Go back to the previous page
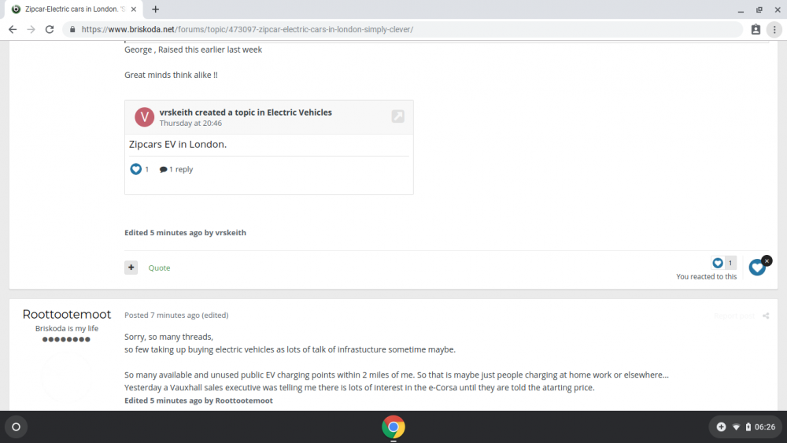Image resolution: width=787 pixels, height=443 pixels. pos(13,30)
